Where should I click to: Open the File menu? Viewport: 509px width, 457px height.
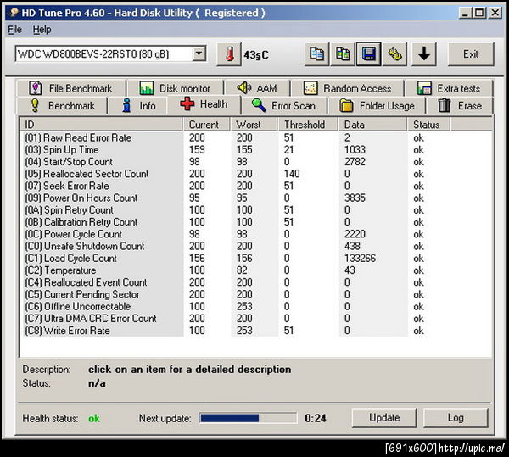[14, 30]
